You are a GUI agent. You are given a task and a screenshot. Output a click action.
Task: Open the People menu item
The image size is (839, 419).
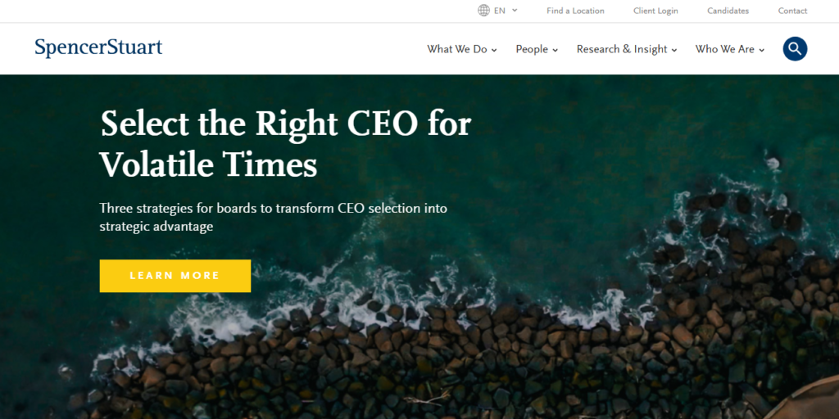pyautogui.click(x=532, y=49)
